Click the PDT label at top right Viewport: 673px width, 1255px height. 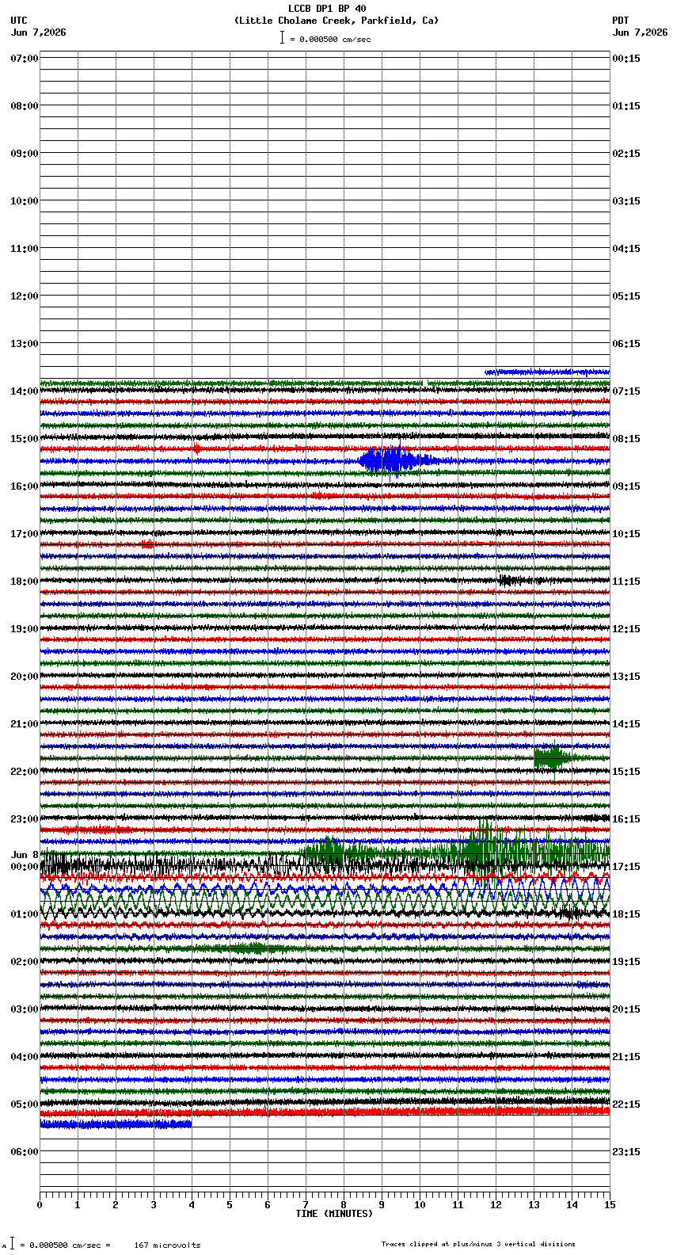click(620, 21)
